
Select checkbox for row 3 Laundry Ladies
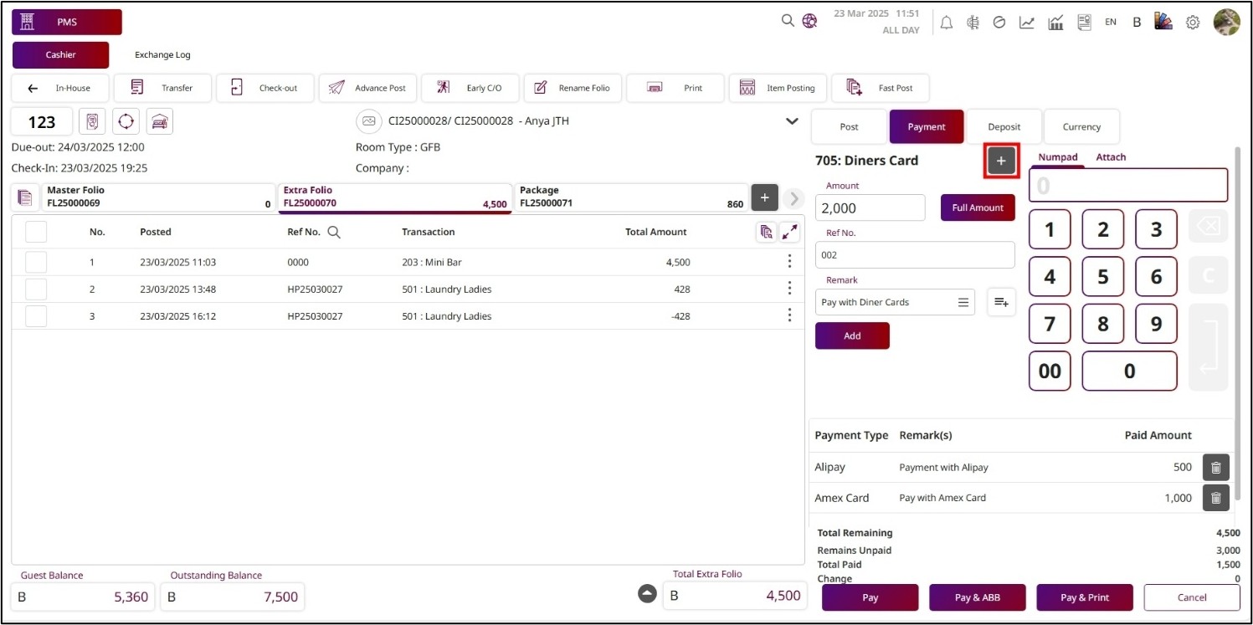pos(36,316)
